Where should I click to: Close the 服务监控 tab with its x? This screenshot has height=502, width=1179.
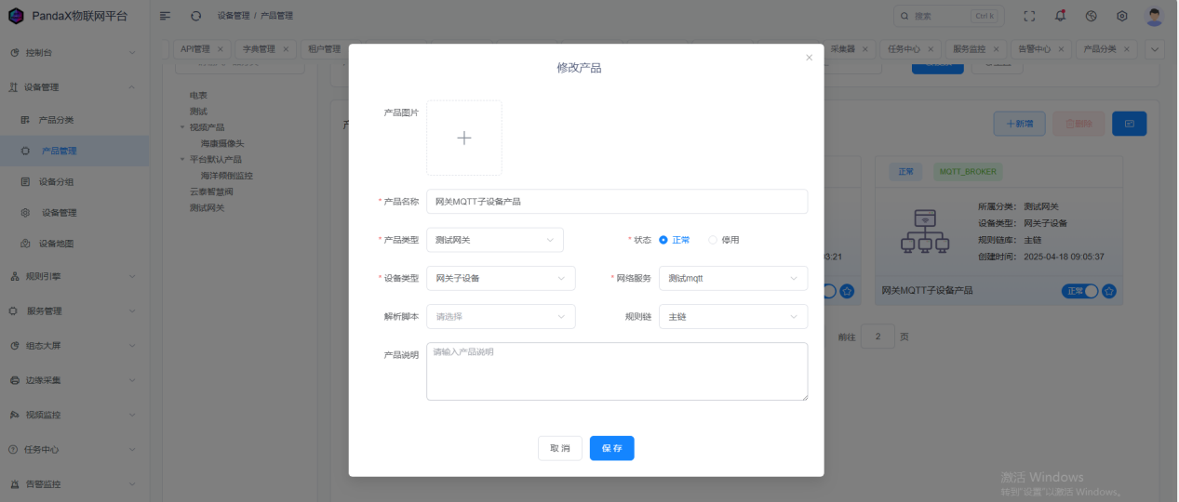tap(996, 49)
